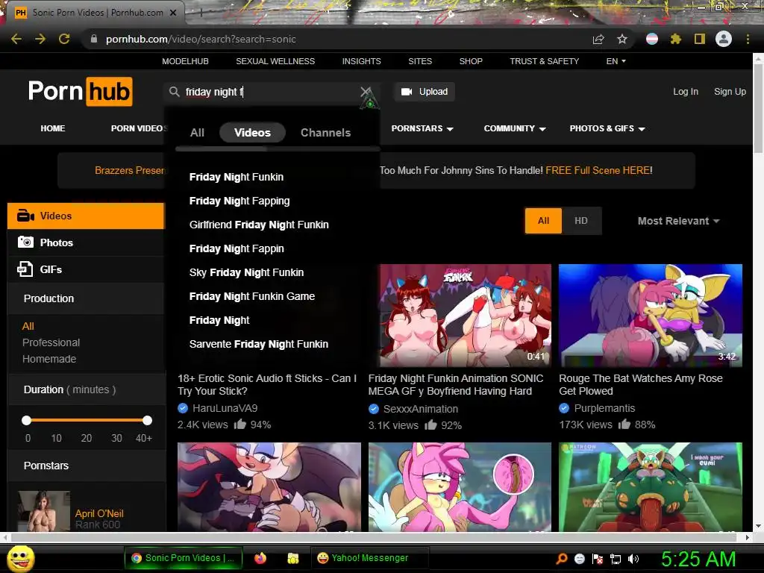Expand the PHOTOS & GIFS navigation dropdown
Image resolution: width=764 pixels, height=573 pixels.
pyautogui.click(x=607, y=128)
